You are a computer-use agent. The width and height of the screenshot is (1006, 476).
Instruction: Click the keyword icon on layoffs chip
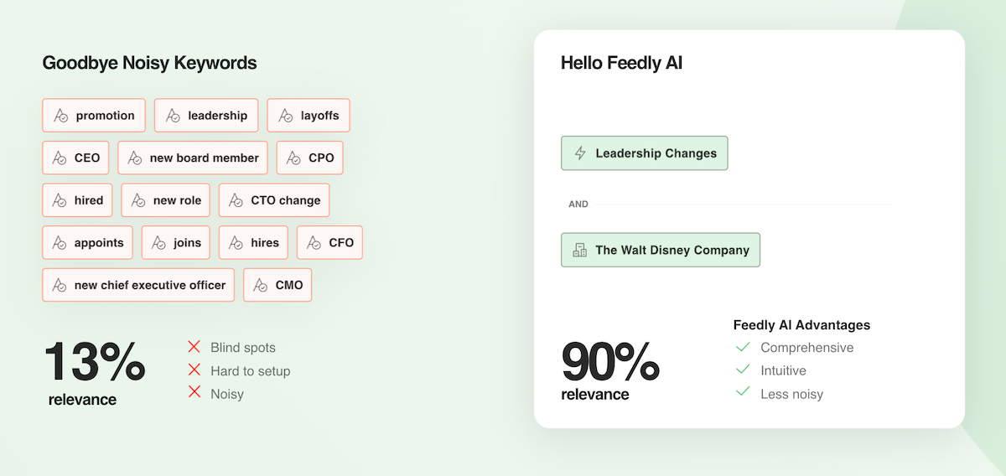pyautogui.click(x=285, y=116)
